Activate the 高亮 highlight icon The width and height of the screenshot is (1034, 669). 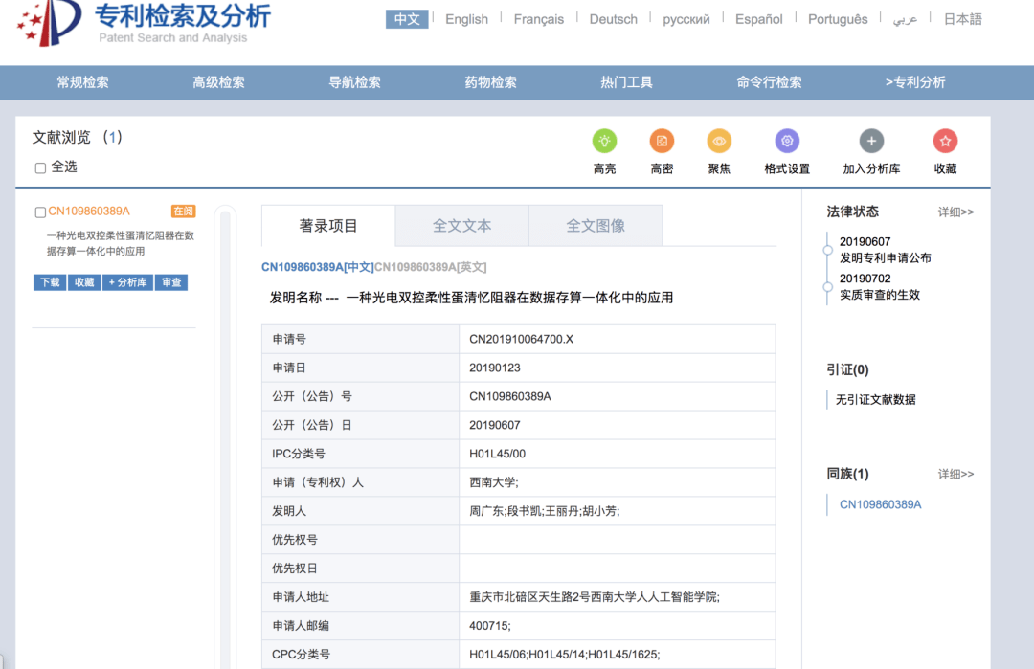(x=604, y=140)
